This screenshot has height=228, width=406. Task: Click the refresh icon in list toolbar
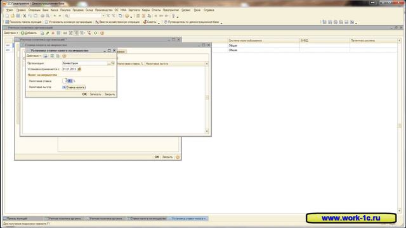tap(96, 33)
